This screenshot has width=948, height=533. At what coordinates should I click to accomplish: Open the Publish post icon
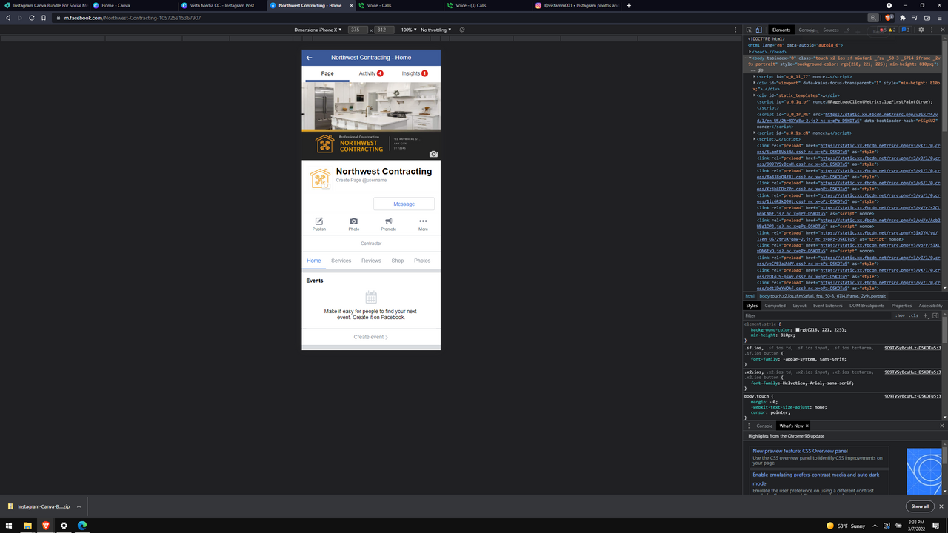point(319,224)
